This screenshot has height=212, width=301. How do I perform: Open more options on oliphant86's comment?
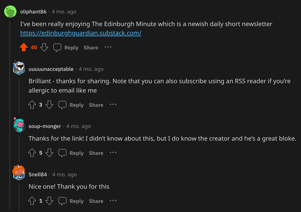point(108,47)
